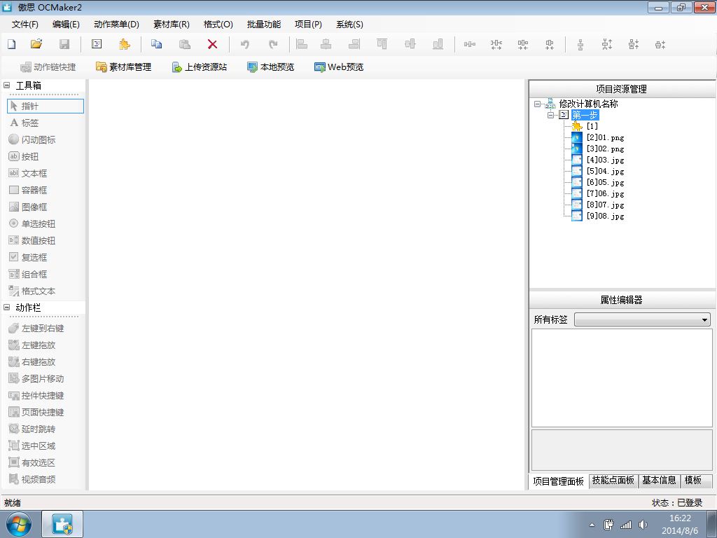Click the Redo arrow icon

[x=273, y=44]
